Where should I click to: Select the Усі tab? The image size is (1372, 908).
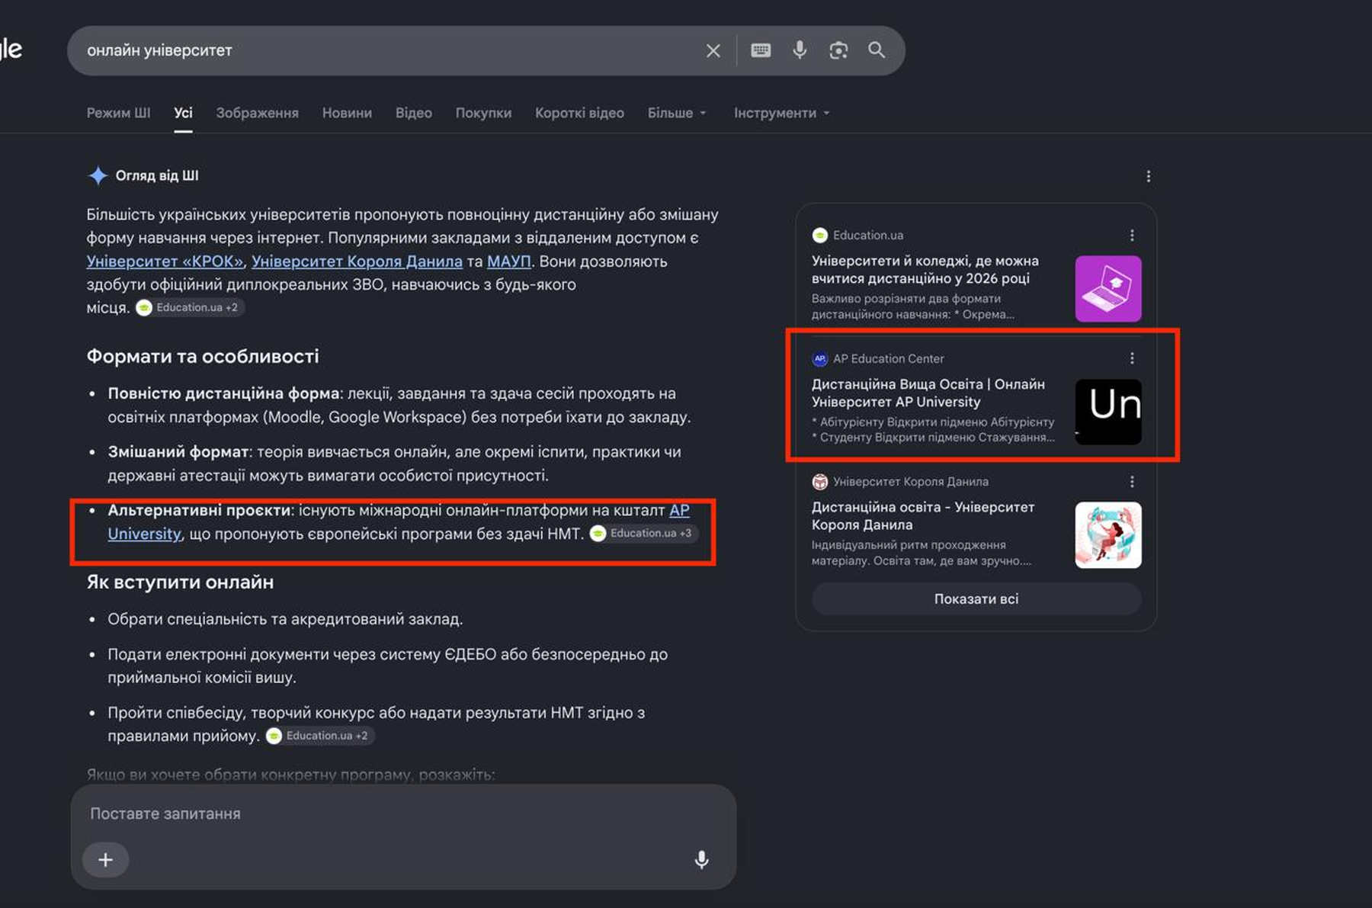point(183,113)
